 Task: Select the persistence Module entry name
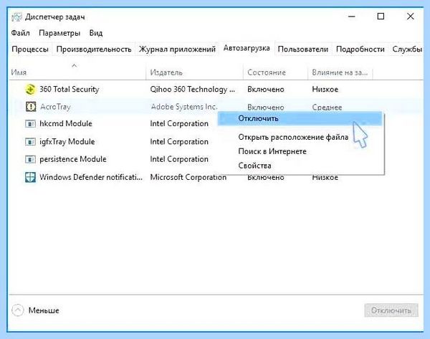73,159
